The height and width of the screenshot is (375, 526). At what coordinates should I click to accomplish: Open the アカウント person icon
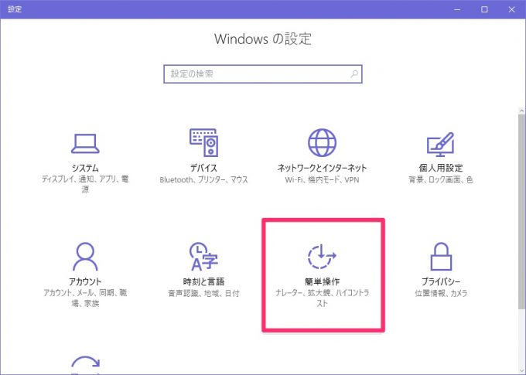click(x=85, y=257)
